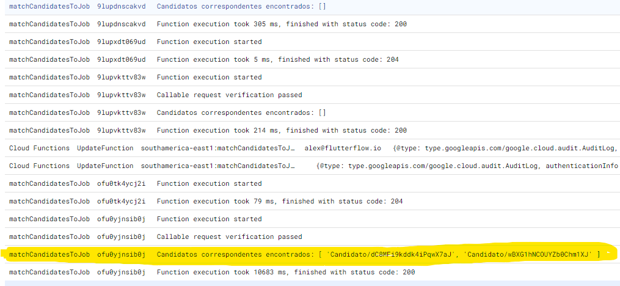
Task: Click 'Function execution started' message for ofu0yjnsib0j
Action: click(x=209, y=219)
